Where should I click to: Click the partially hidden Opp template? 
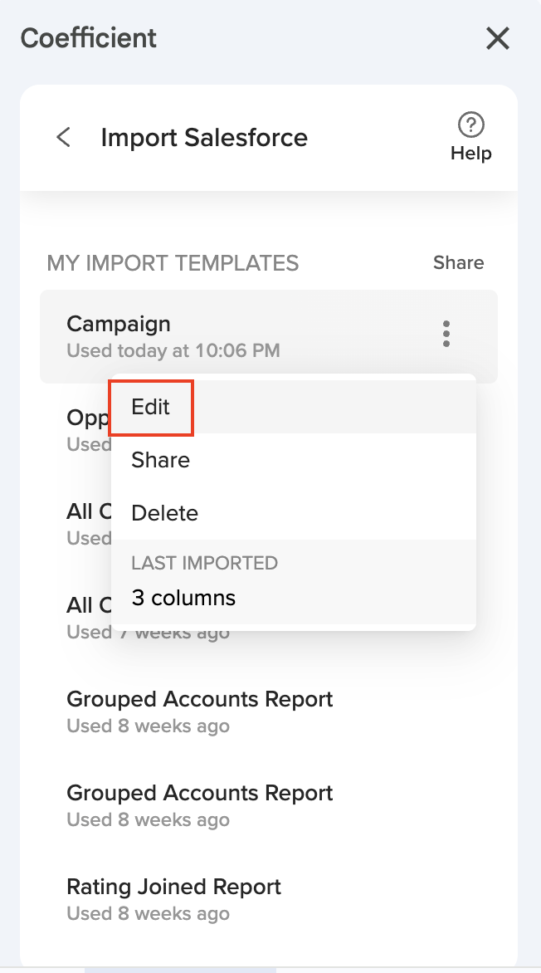(x=87, y=418)
